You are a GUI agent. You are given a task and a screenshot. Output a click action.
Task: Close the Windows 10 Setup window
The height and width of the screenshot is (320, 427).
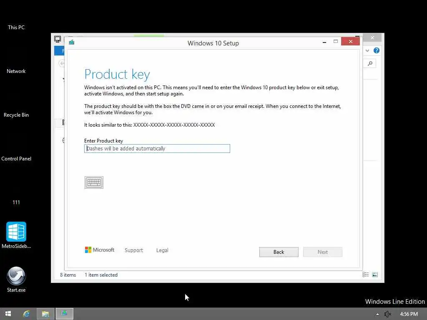coord(350,41)
